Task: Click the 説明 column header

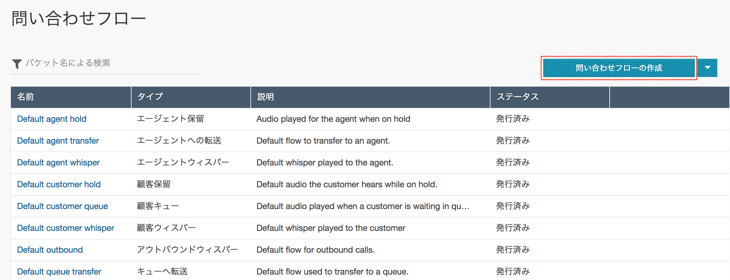Action: click(x=266, y=97)
